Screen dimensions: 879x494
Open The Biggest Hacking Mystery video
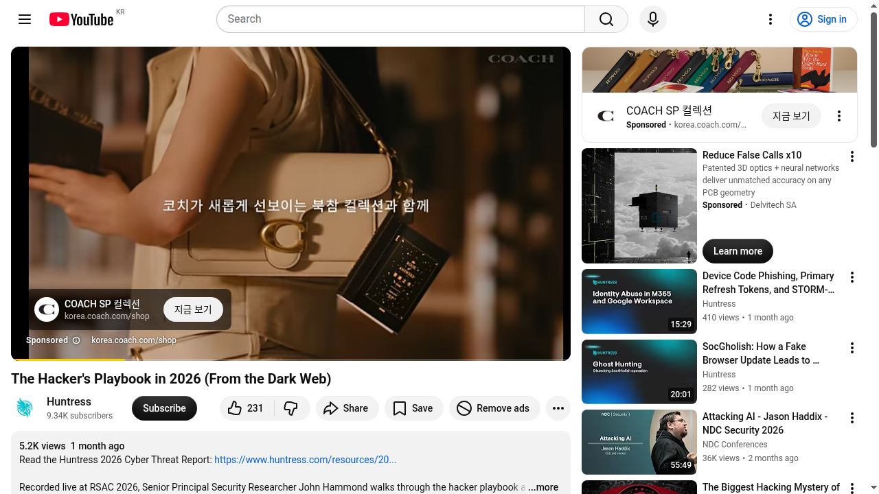click(771, 487)
